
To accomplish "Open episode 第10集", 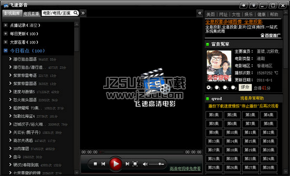I will [232, 132].
